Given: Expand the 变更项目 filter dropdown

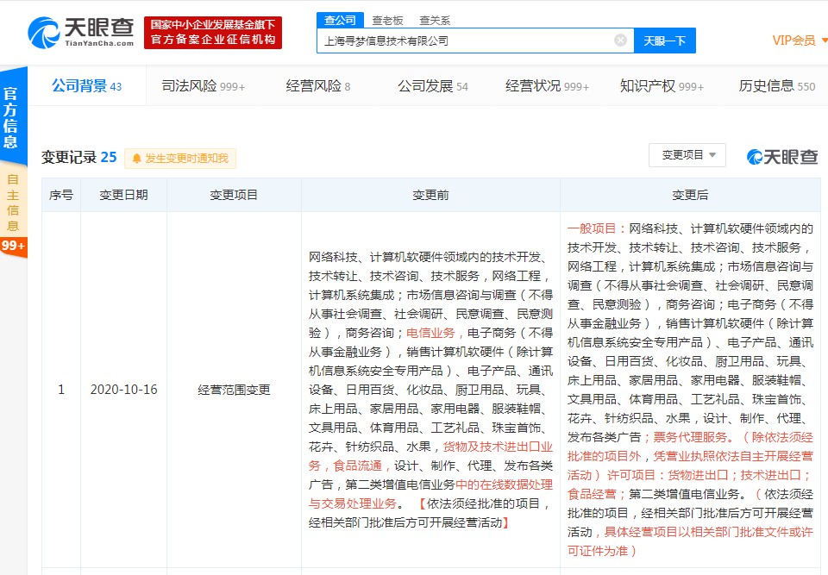Looking at the screenshot, I should click(687, 155).
